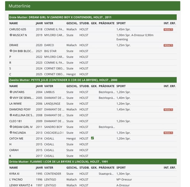Click the round icon beside VIVY DE SEMIL

(x=11, y=98)
